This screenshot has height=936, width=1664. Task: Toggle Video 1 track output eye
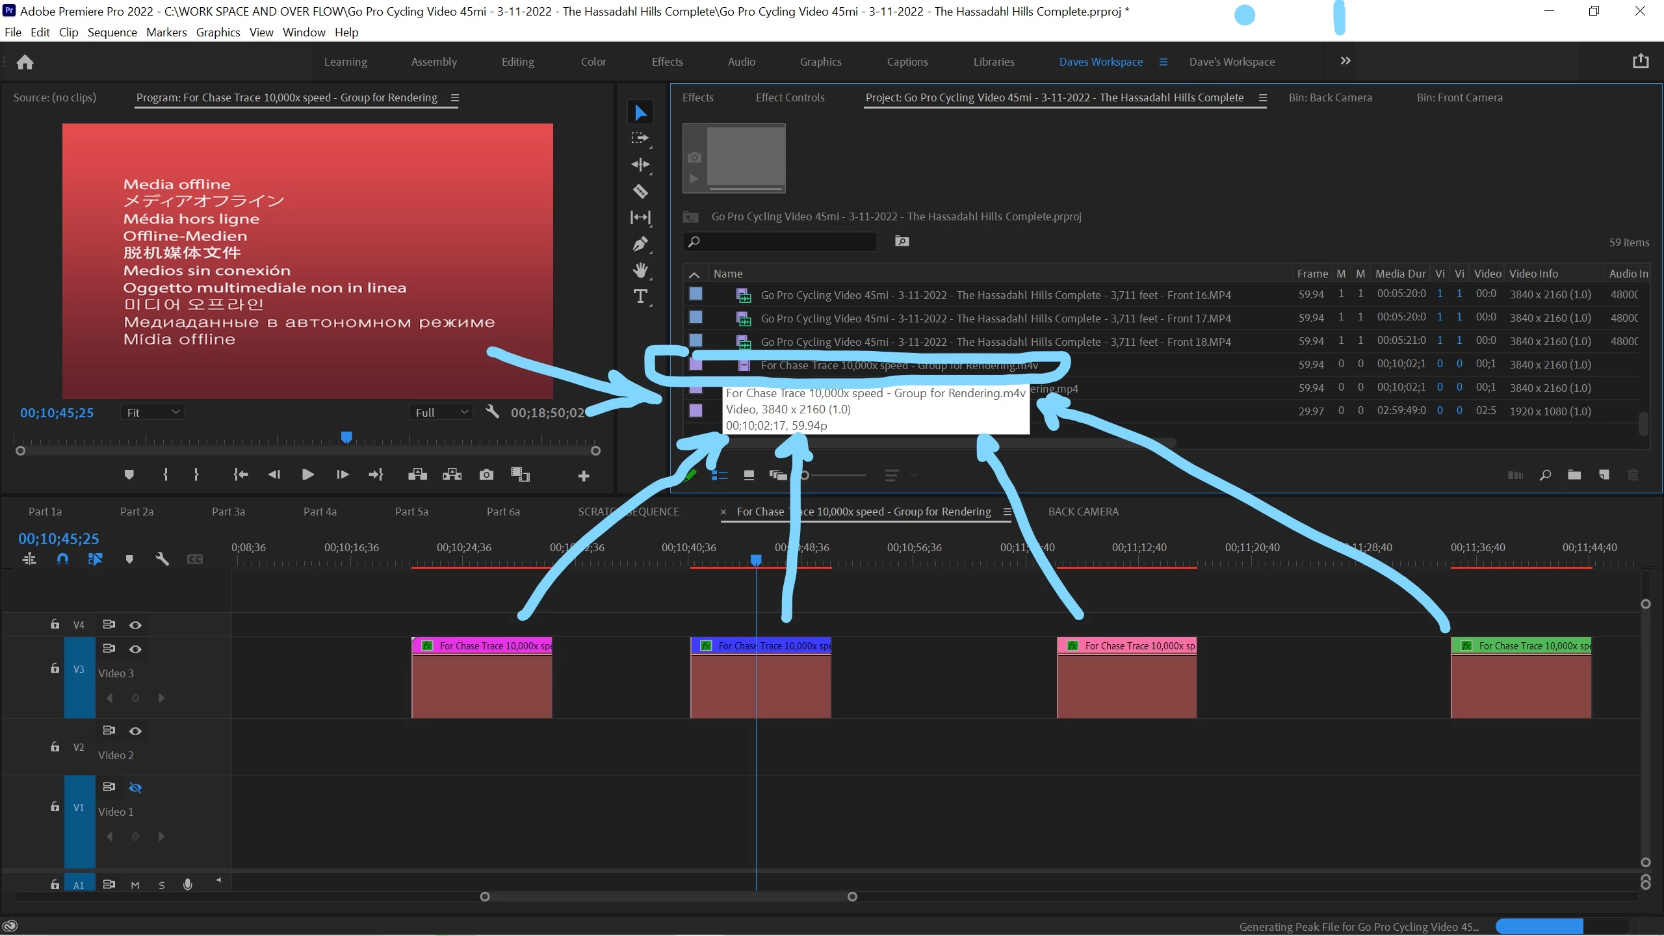pos(135,788)
